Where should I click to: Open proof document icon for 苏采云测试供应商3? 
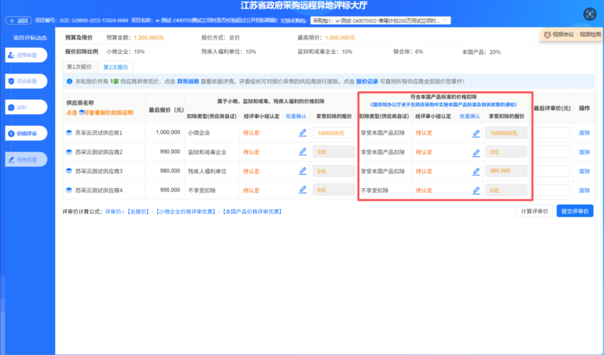(69, 171)
